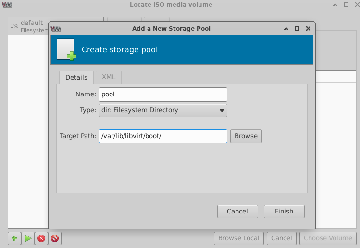Click the red Delete pool icon
The width and height of the screenshot is (360, 248).
click(x=55, y=238)
